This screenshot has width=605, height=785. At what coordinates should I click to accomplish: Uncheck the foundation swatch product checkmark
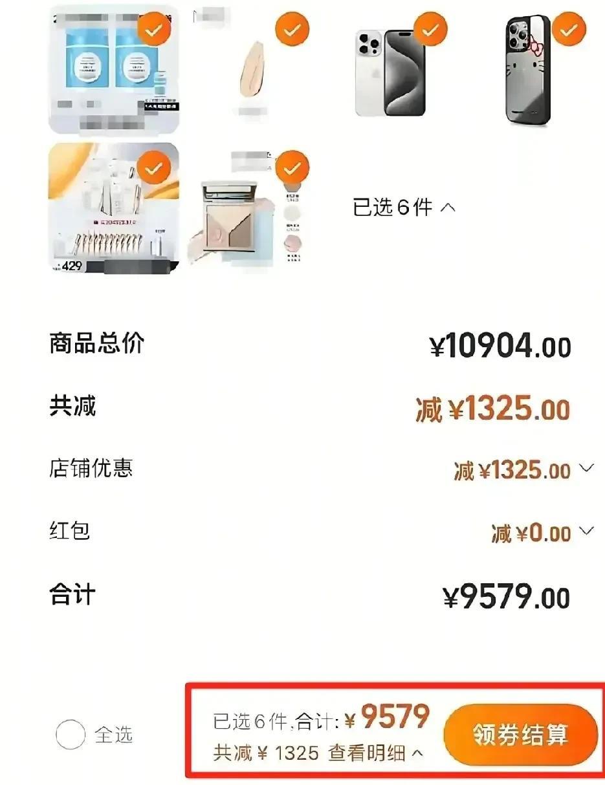(292, 28)
